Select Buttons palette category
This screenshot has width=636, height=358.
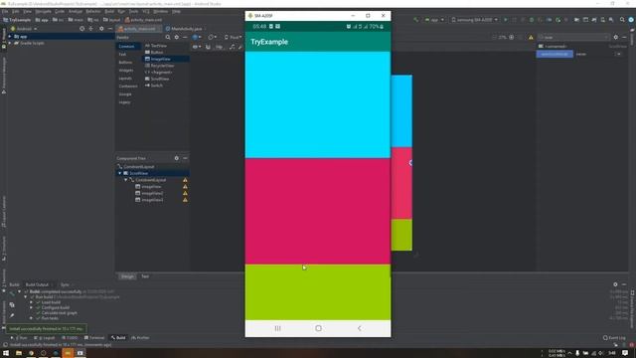[125, 62]
